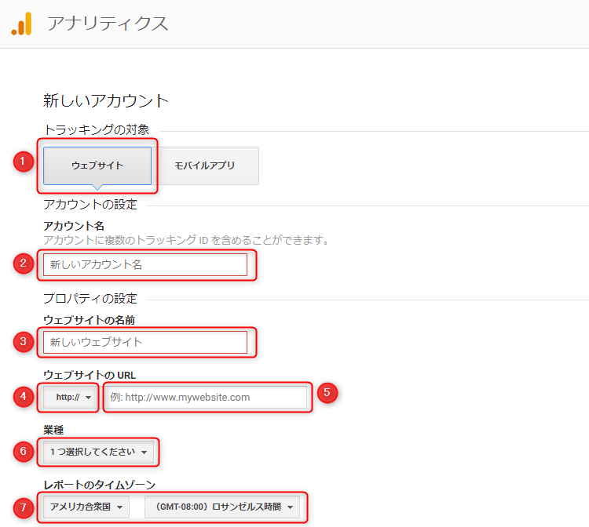Image resolution: width=589 pixels, height=527 pixels.
Task: Select ウェブサイト as the tracking target
Action: point(97,165)
